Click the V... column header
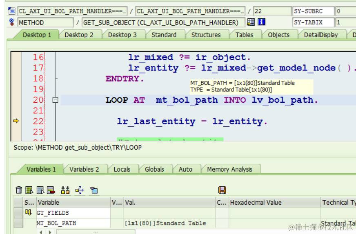Viewport: 356px width, 234px height. (117, 202)
